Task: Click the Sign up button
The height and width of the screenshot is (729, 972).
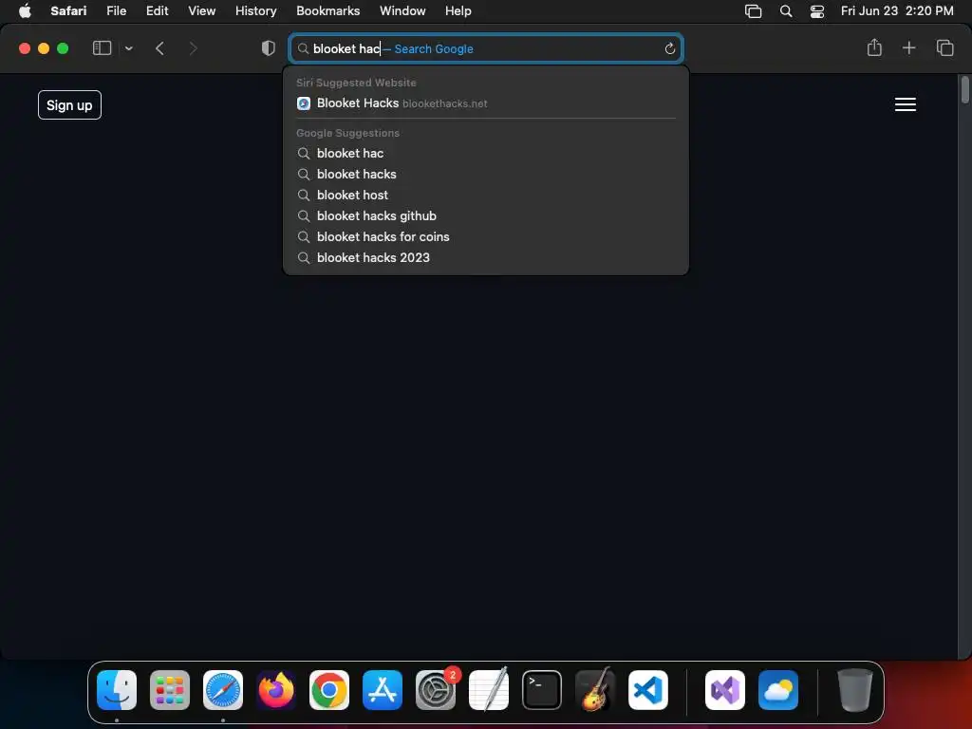Action: [x=69, y=105]
